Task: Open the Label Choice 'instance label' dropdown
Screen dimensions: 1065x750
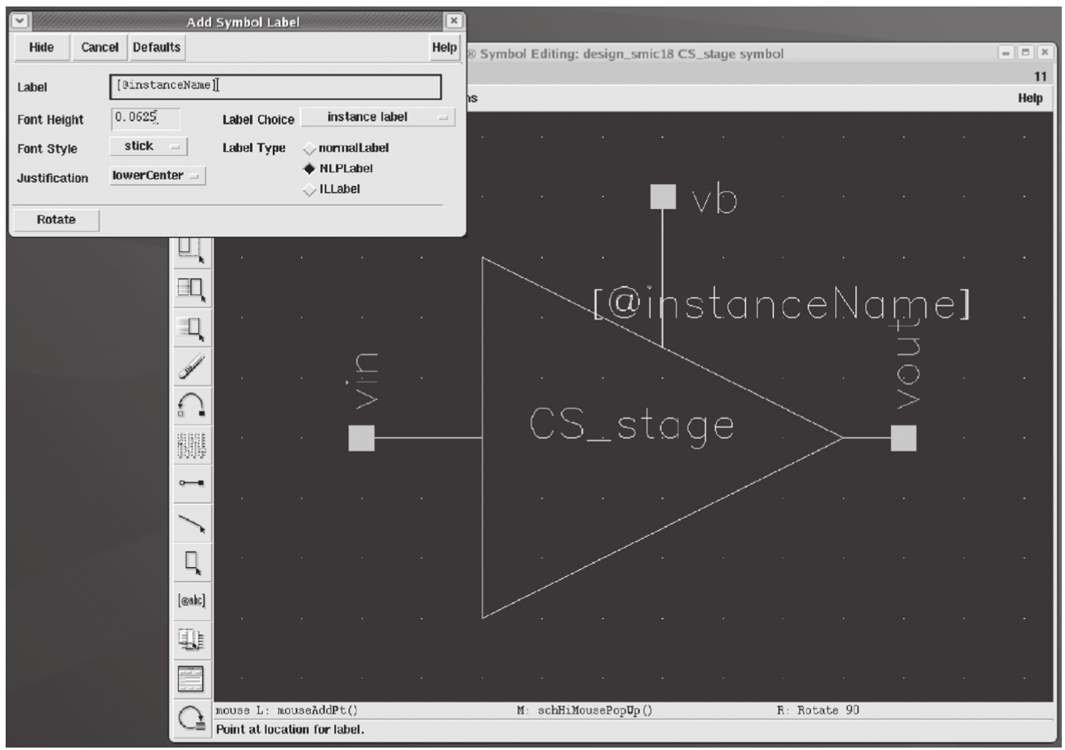Action: [378, 117]
